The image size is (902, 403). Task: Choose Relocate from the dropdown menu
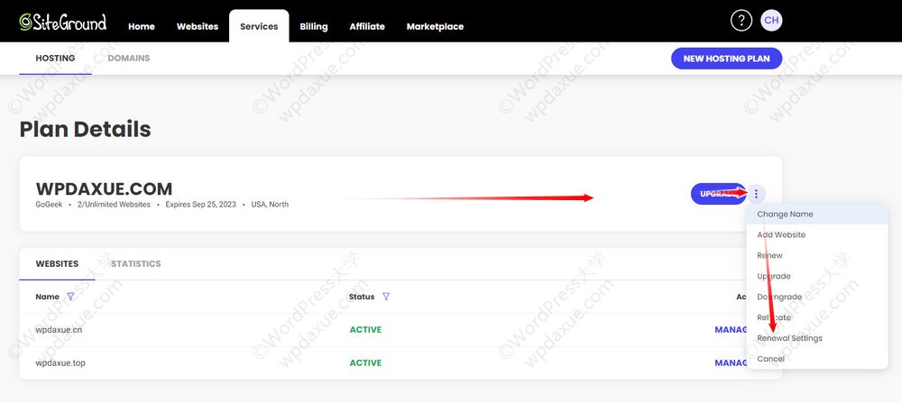817,317
